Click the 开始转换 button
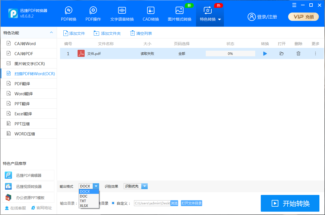 pos(290,203)
